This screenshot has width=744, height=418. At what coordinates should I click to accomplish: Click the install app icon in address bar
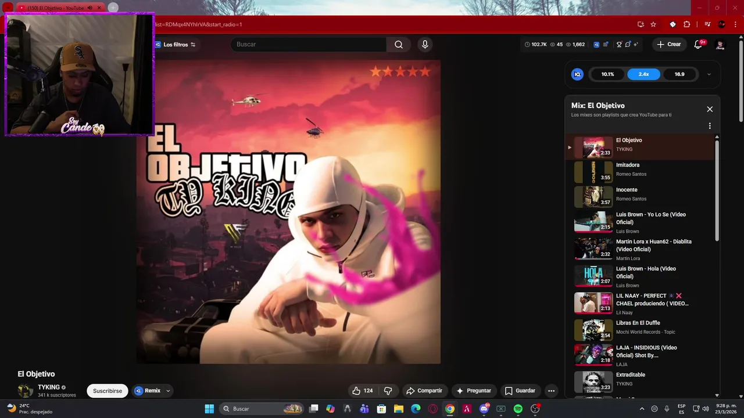[x=641, y=24]
